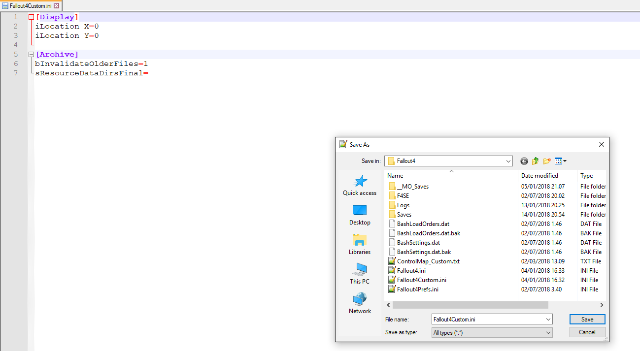Select Network in places bar
The image size is (640, 351).
click(x=360, y=304)
